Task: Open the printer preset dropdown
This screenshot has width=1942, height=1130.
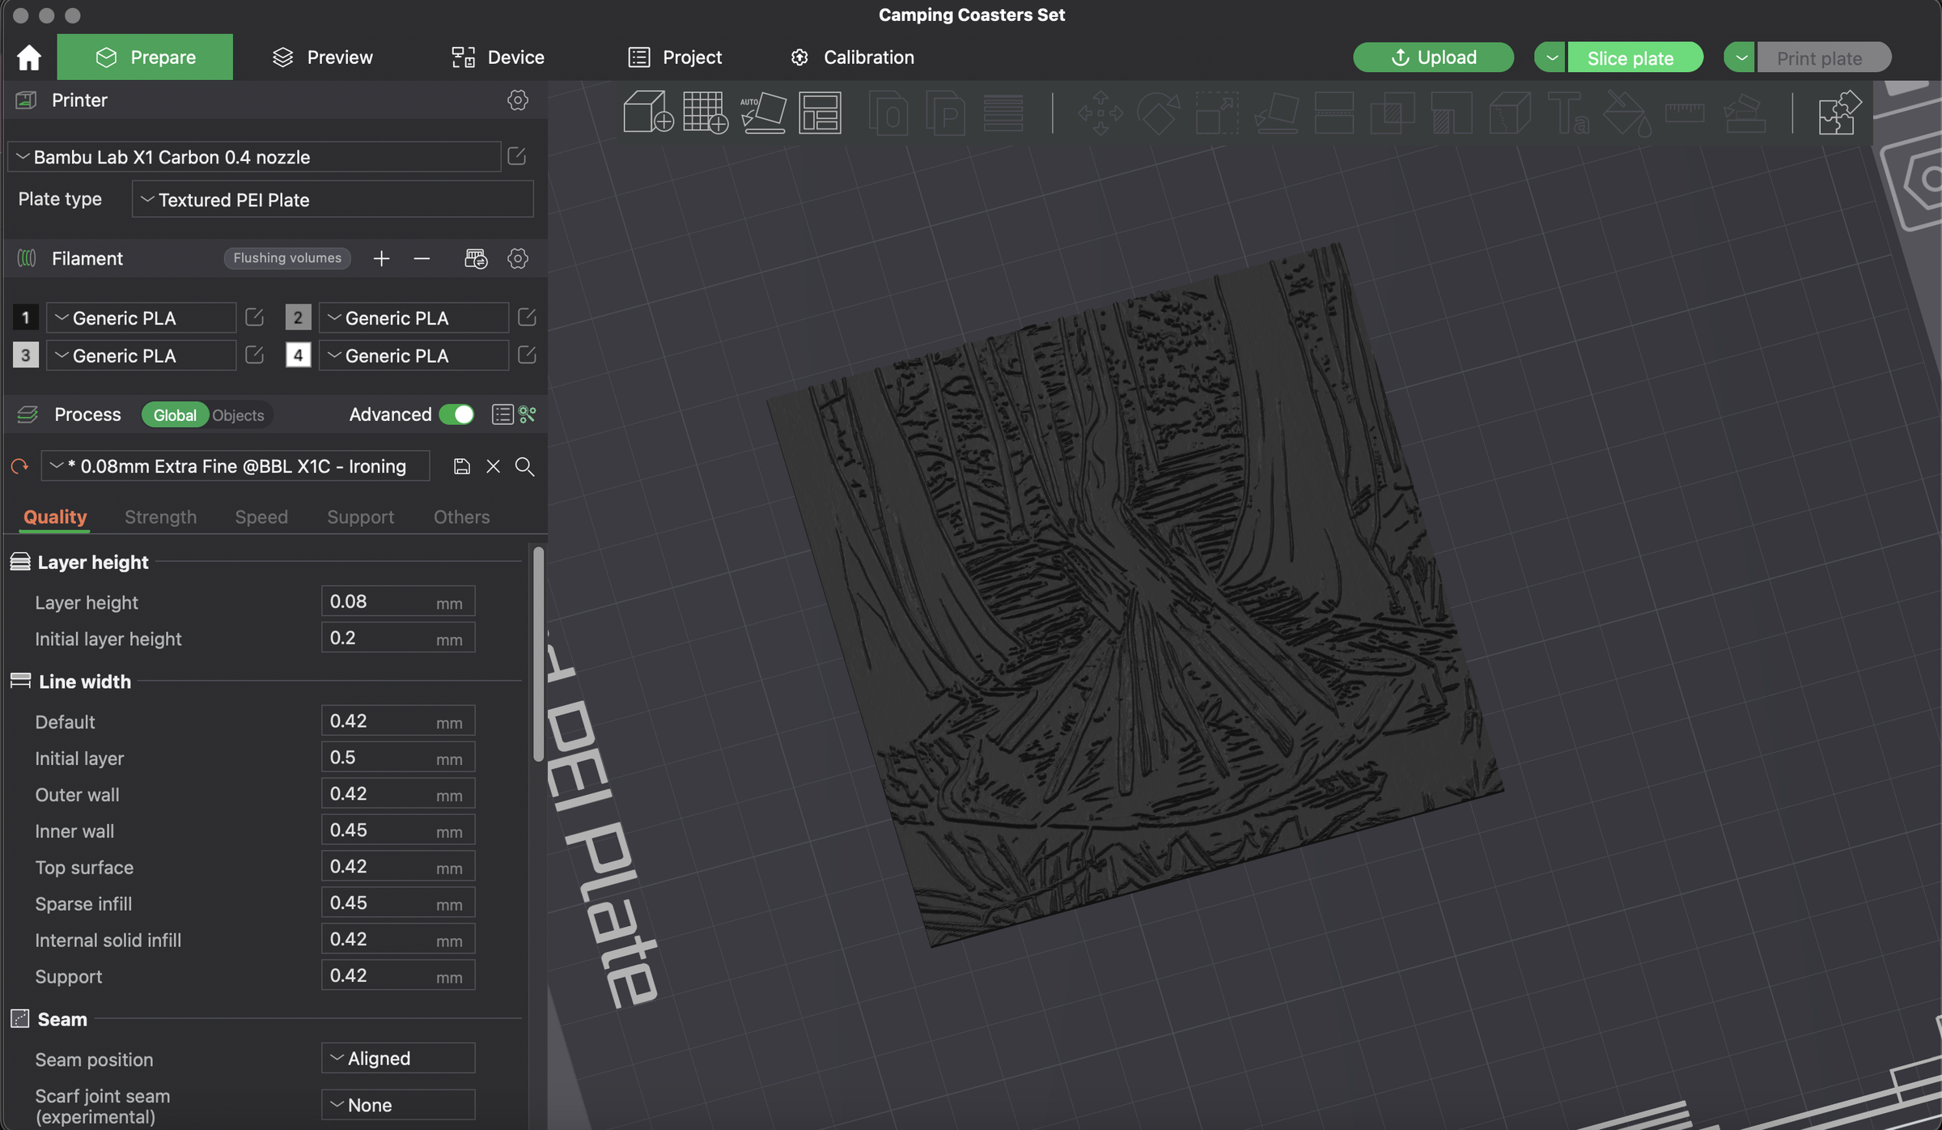Action: pyautogui.click(x=254, y=156)
